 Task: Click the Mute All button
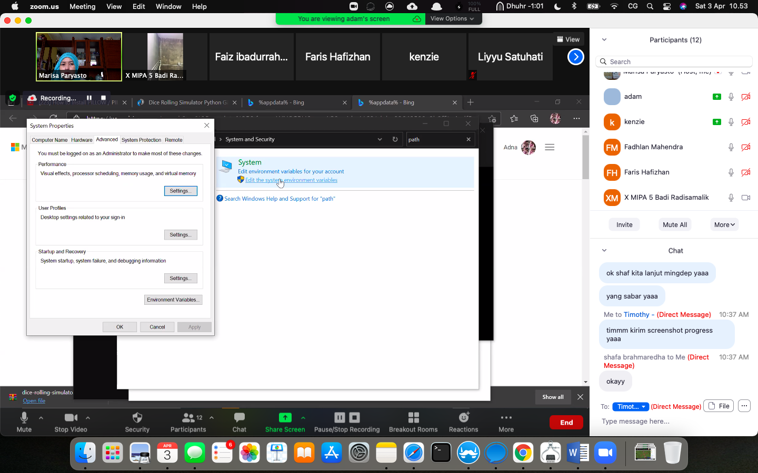[x=675, y=225]
